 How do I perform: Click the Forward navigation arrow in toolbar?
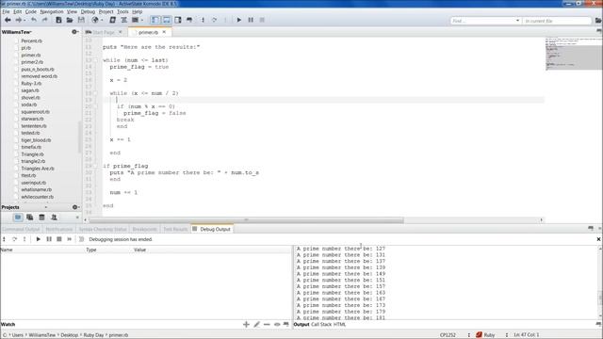pyautogui.click(x=18, y=20)
